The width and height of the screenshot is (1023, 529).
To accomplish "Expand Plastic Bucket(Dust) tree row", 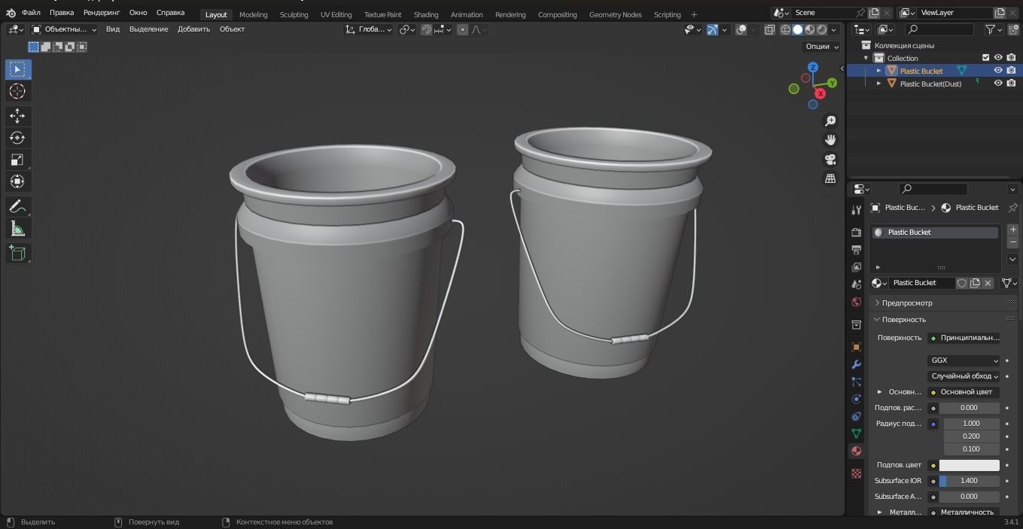I will pos(878,84).
